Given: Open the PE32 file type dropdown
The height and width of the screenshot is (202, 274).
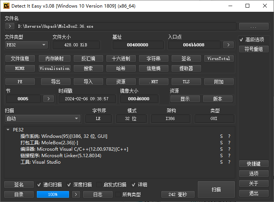Looking at the screenshot, I should pyautogui.click(x=27, y=45).
